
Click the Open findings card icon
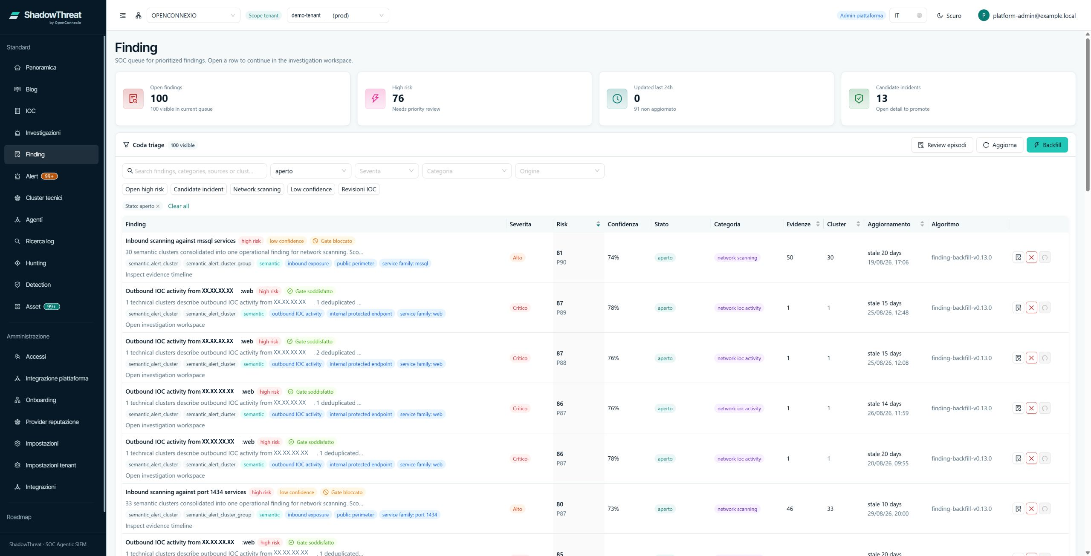133,99
